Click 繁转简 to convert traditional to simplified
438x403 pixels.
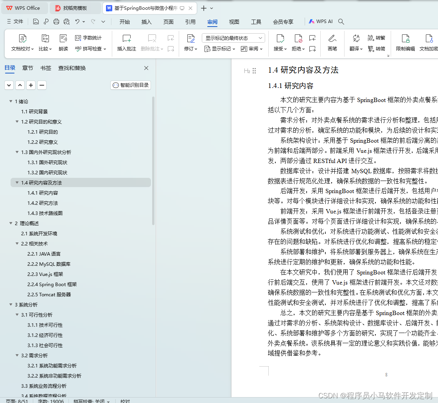pyautogui.click(x=377, y=48)
